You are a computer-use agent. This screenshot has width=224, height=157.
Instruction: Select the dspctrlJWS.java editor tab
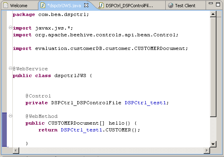click(x=64, y=6)
